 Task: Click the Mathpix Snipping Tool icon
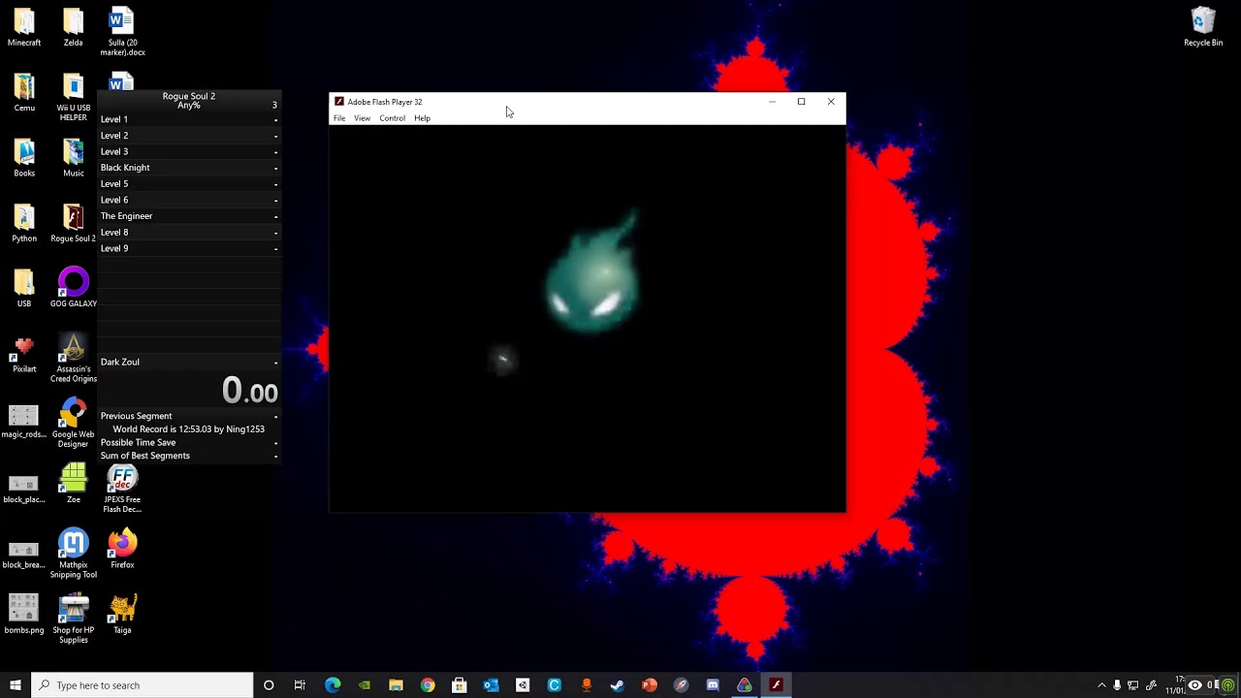73,554
